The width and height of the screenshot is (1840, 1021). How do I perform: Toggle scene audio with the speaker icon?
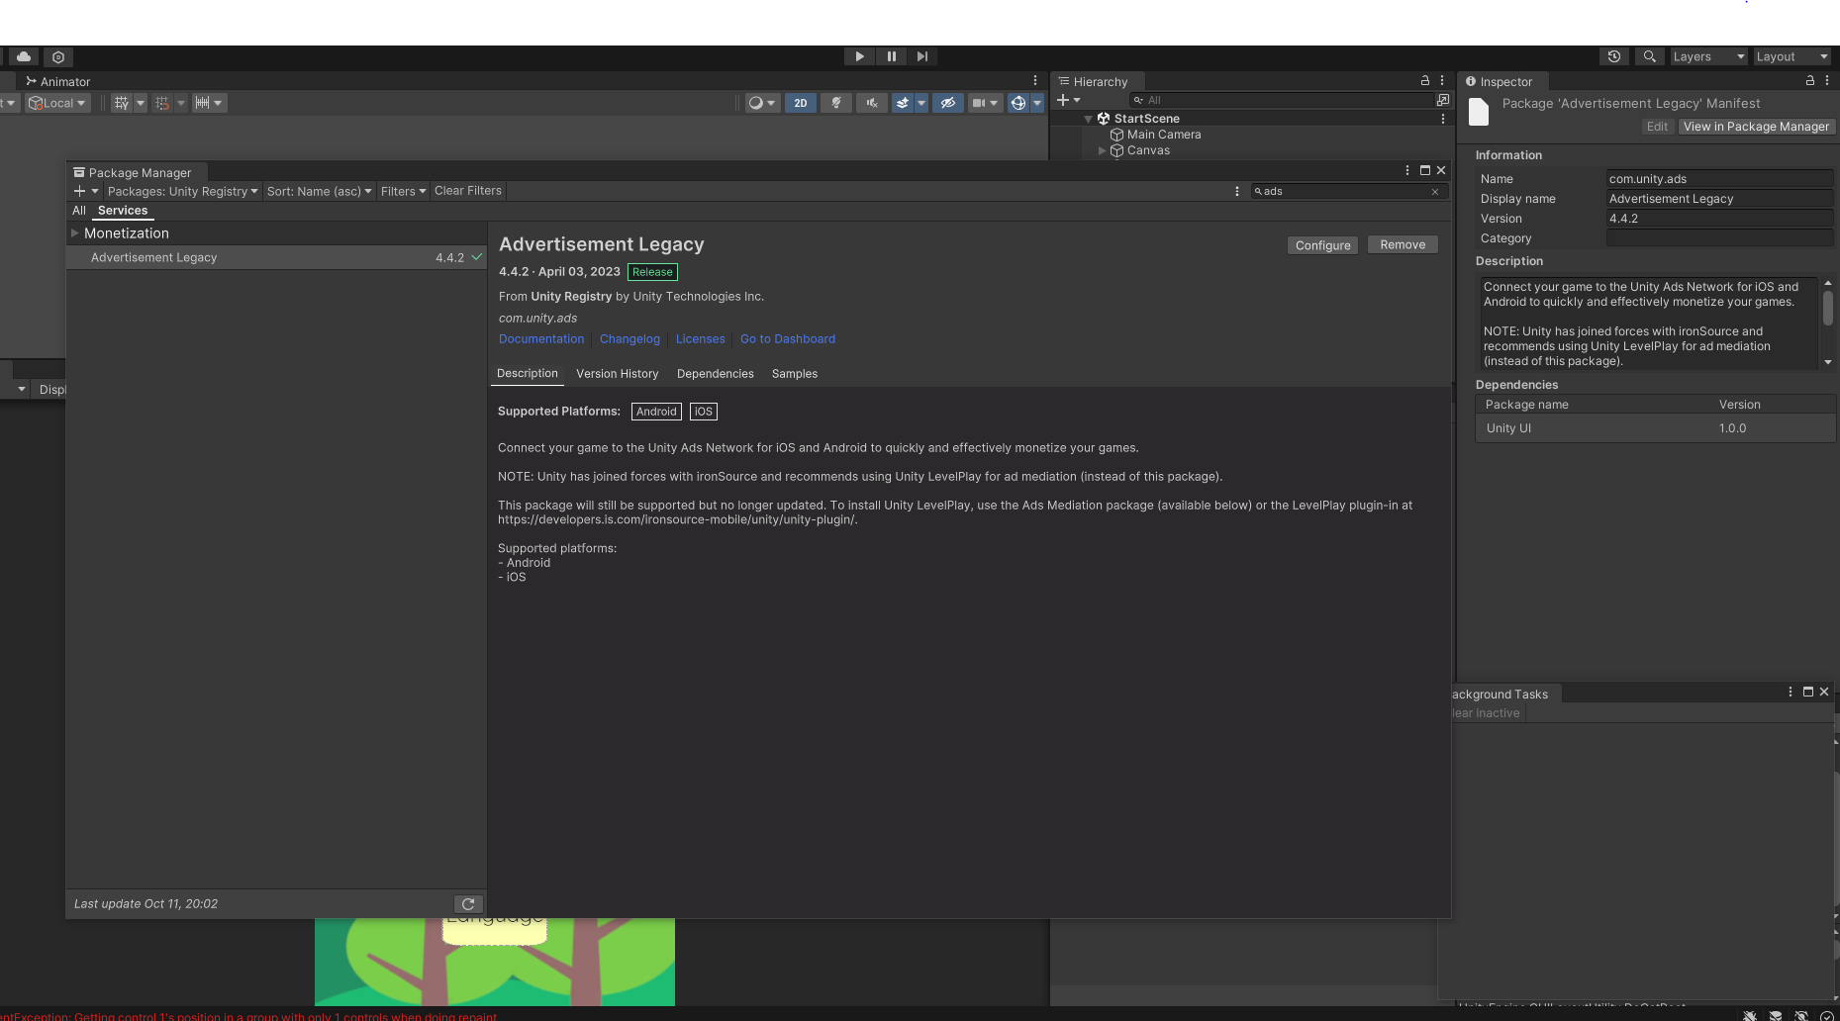(872, 103)
